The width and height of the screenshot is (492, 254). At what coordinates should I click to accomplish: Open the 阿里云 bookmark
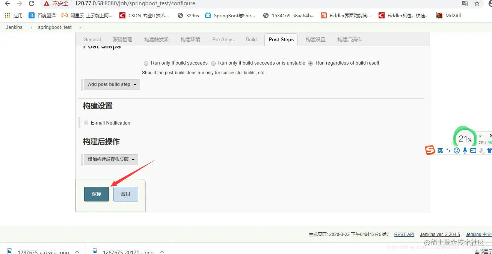(x=87, y=15)
